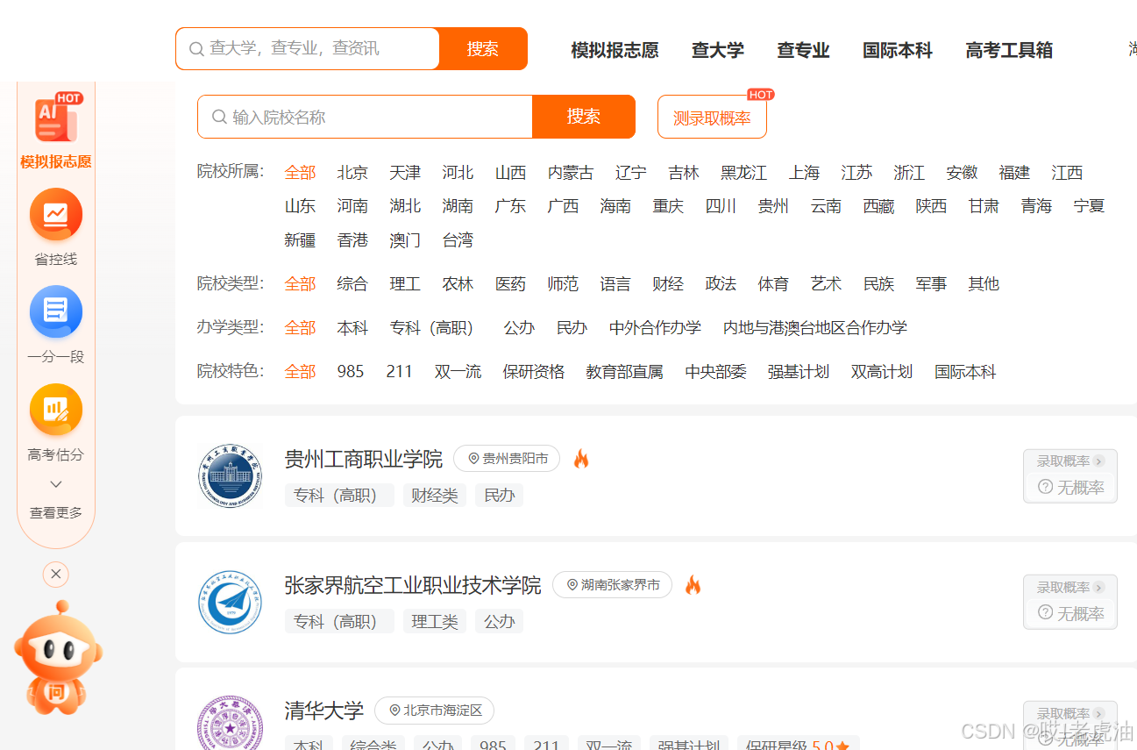Select 理工 in 院校类型 filter

click(405, 284)
